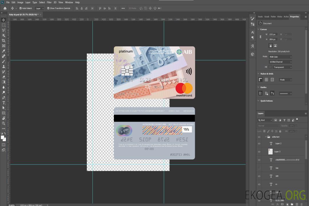Click the Home icon in options bar
The width and height of the screenshot is (309, 206).
[x=5, y=8]
